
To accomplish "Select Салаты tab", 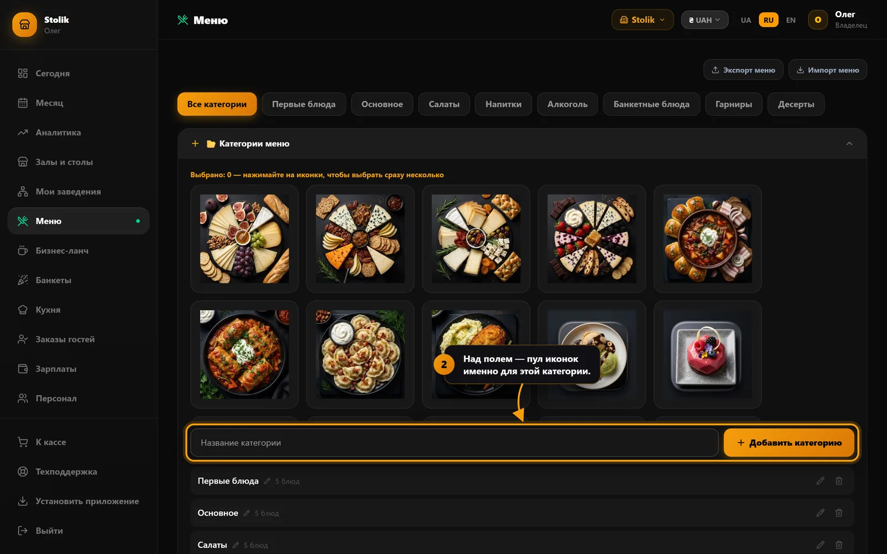I will coord(444,104).
